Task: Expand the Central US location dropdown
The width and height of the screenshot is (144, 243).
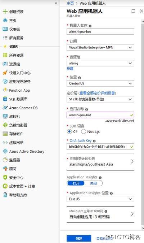Action: [x=100, y=83]
